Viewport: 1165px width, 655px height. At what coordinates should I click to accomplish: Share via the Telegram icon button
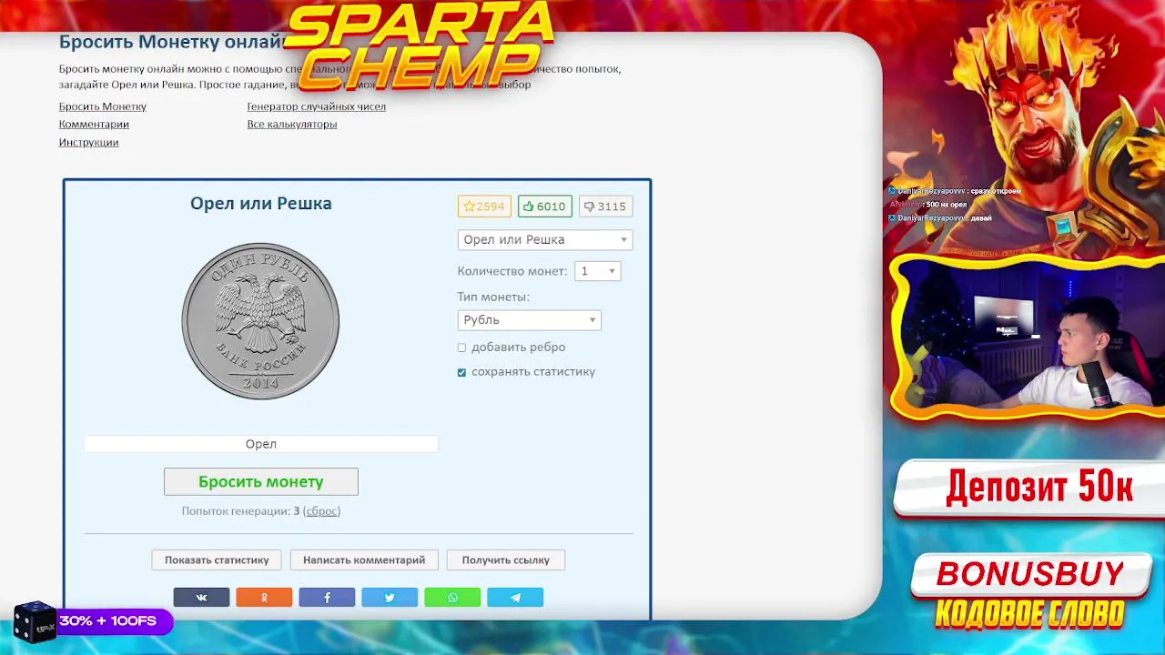click(x=515, y=598)
